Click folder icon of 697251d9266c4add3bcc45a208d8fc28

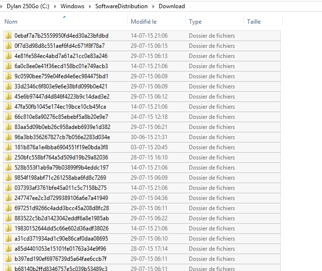tap(8, 208)
